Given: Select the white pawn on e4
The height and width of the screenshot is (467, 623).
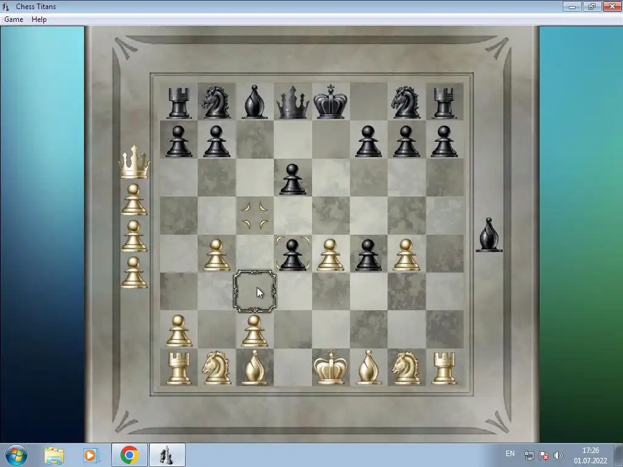Looking at the screenshot, I should coord(330,255).
